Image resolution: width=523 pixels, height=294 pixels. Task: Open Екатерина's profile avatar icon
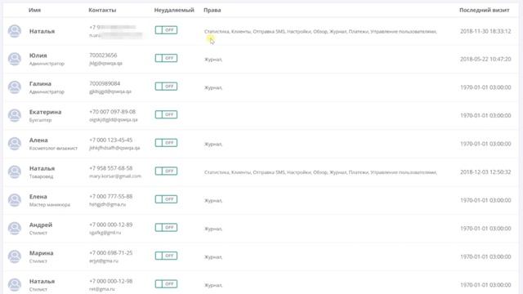tap(15, 115)
